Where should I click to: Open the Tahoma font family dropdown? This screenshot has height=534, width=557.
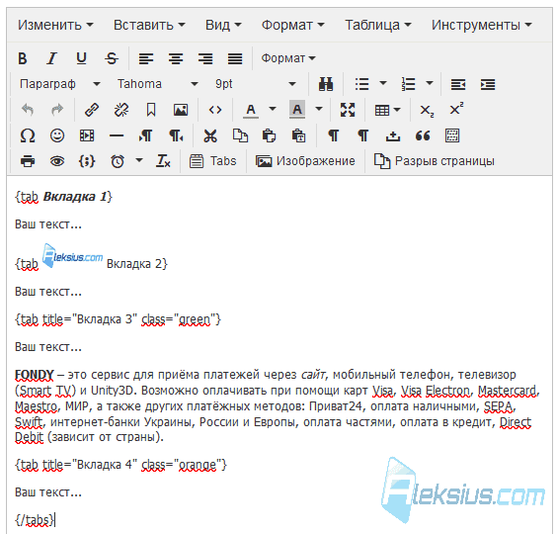[158, 84]
